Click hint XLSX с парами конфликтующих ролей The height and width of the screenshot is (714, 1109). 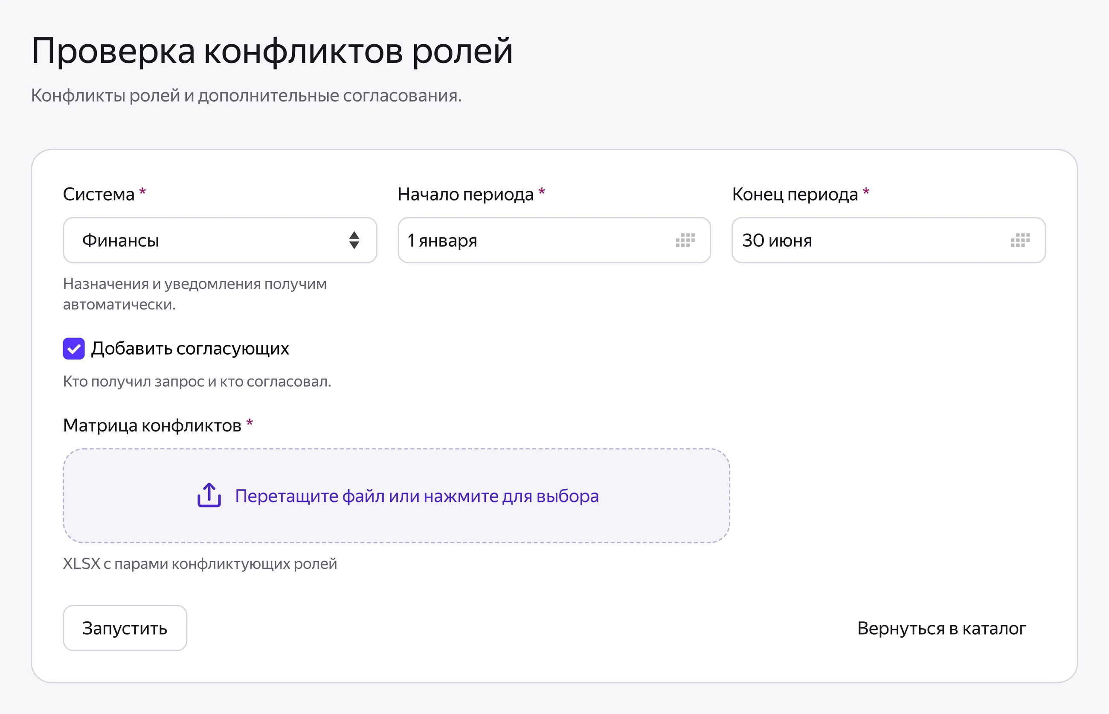coord(200,564)
